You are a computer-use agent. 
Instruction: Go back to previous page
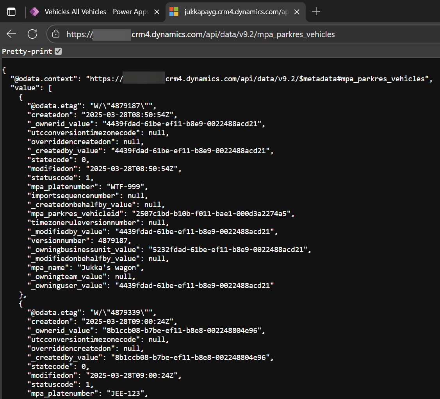click(11, 34)
